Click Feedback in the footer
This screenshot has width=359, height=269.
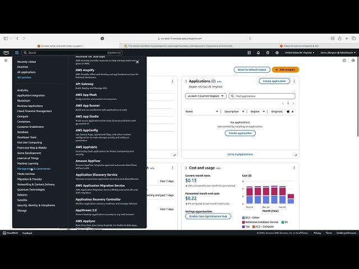27,233
